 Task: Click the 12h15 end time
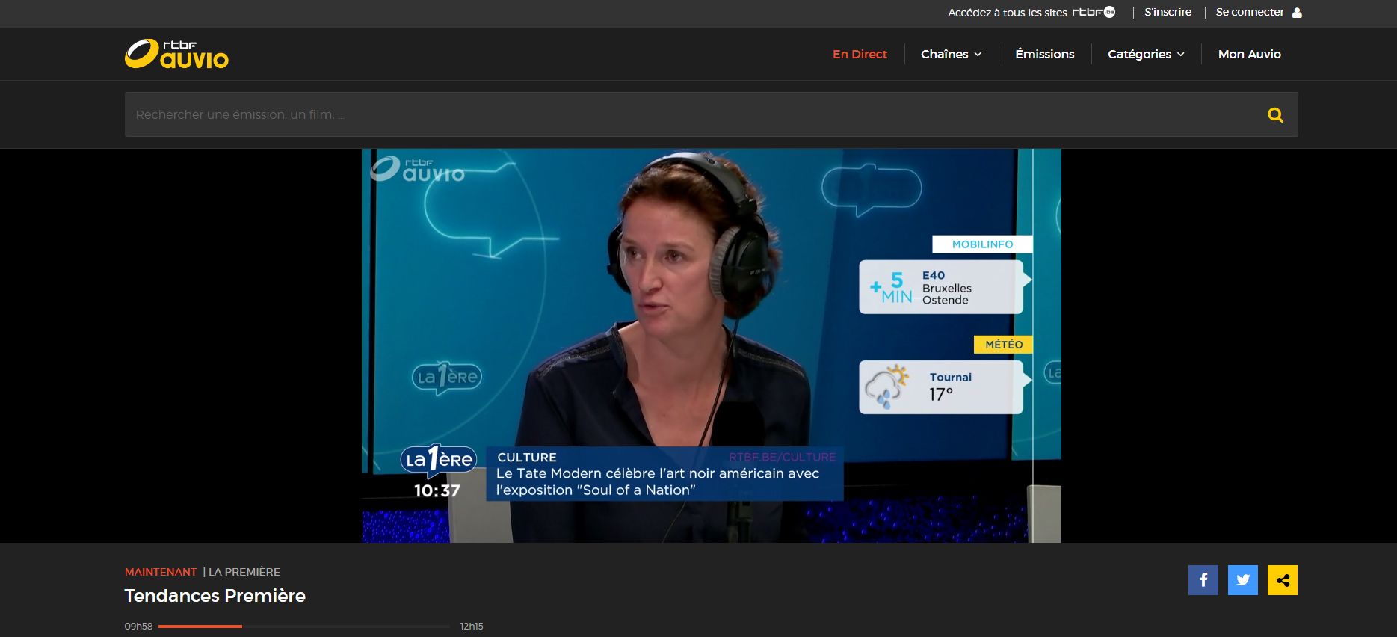(x=472, y=627)
